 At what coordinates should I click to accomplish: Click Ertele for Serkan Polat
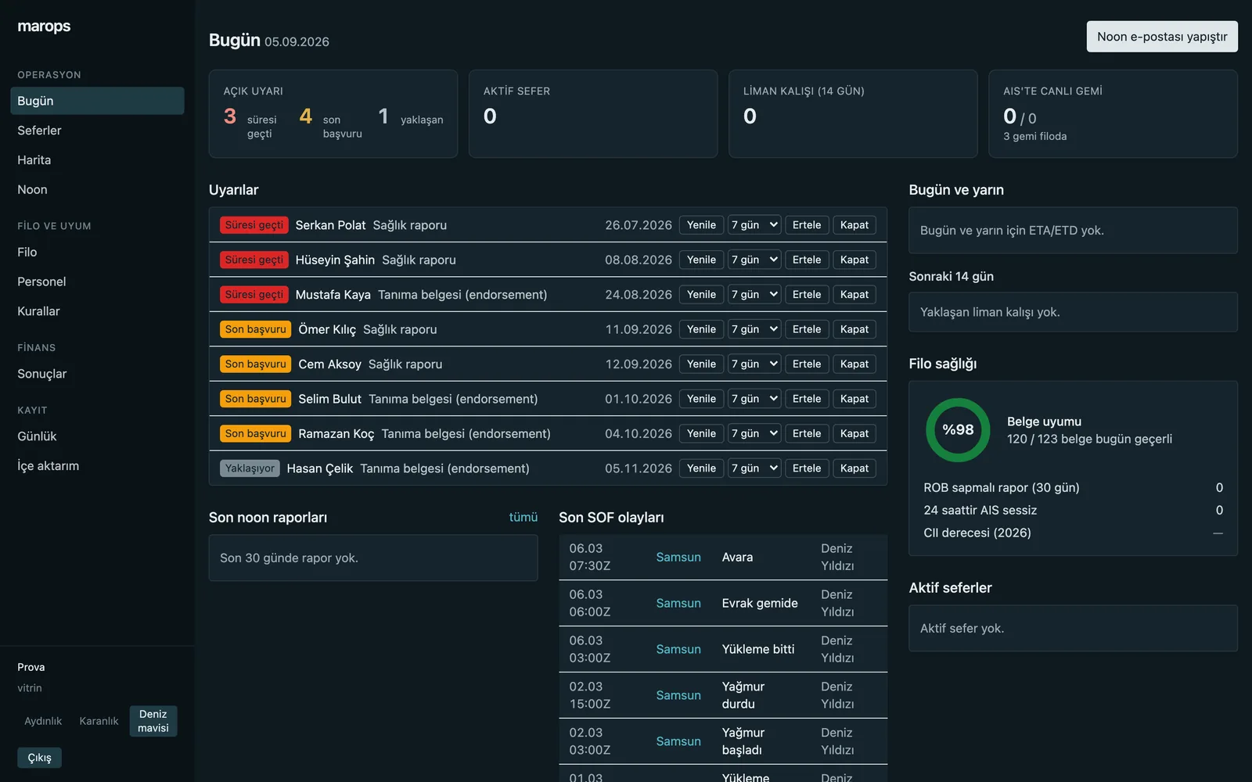[807, 225]
